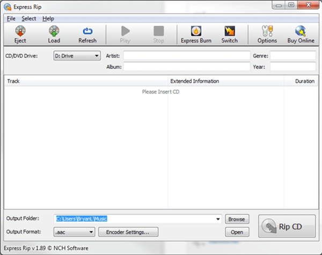Click the Genre text field
322x255 pixels.
click(x=293, y=55)
